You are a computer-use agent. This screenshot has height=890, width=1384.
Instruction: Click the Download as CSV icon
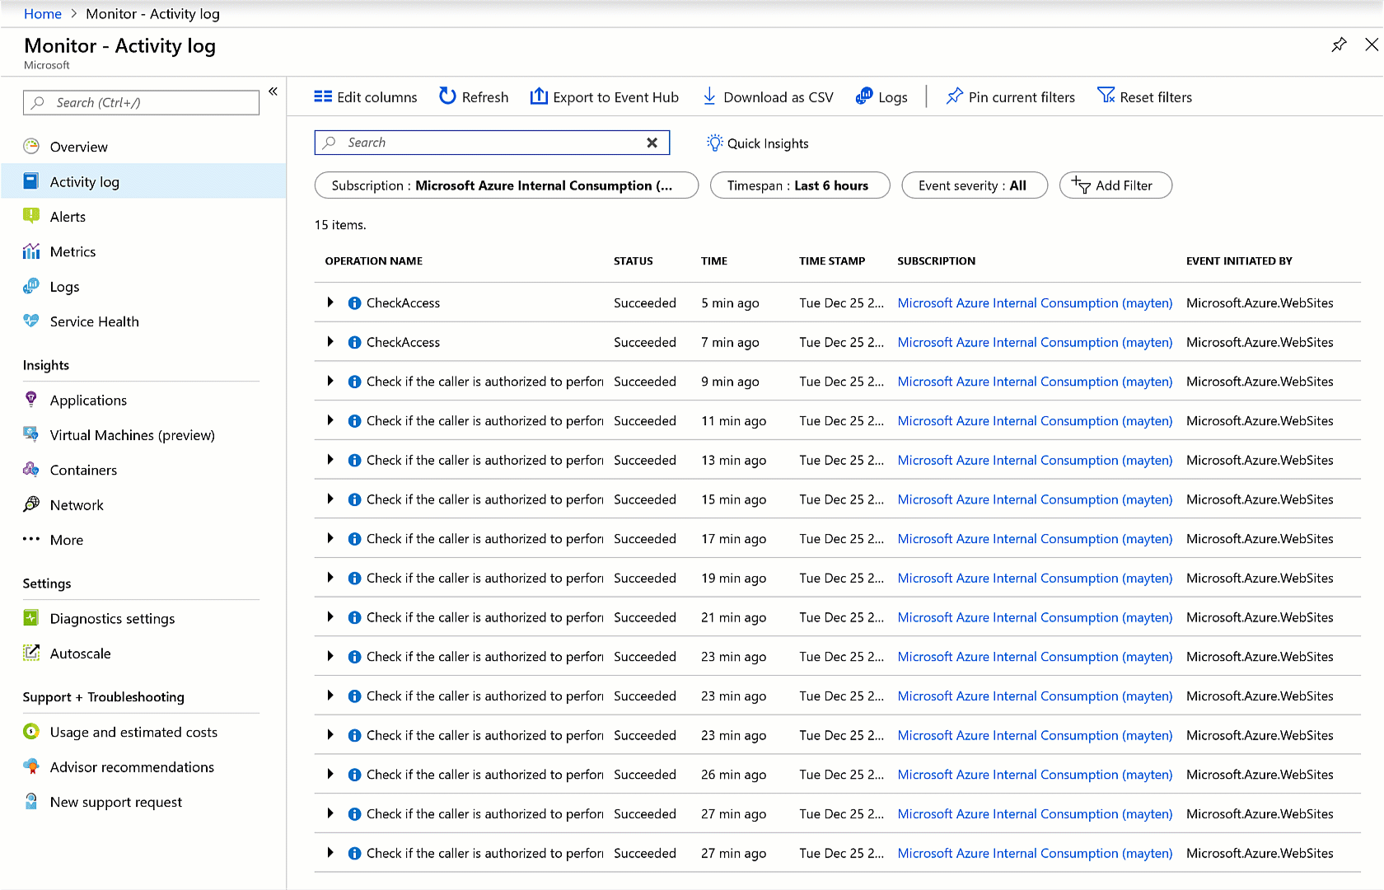click(x=708, y=96)
